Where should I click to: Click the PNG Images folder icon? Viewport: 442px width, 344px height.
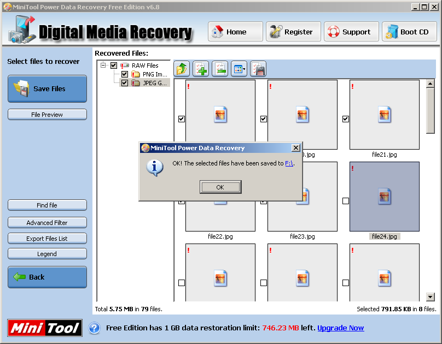(136, 74)
